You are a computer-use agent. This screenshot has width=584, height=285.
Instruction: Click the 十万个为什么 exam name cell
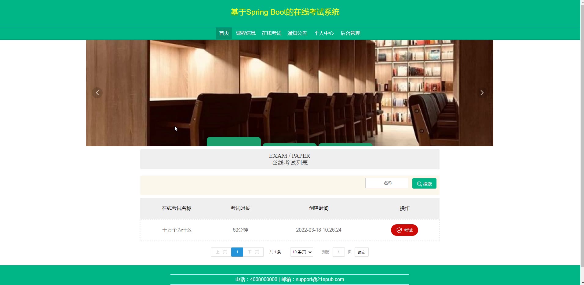tap(177, 230)
